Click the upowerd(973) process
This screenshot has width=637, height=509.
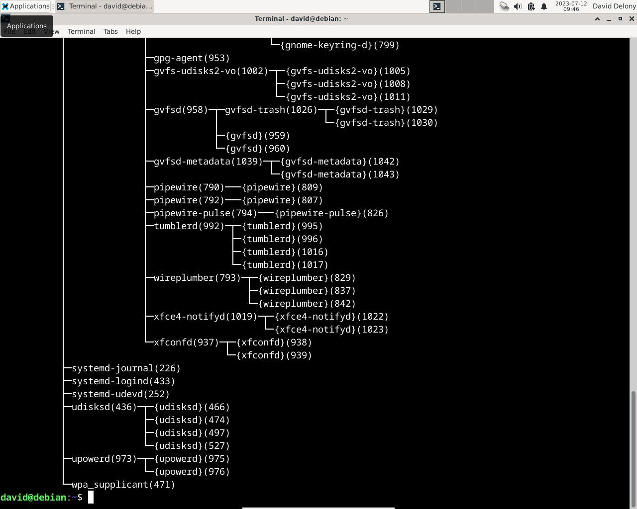pos(104,459)
